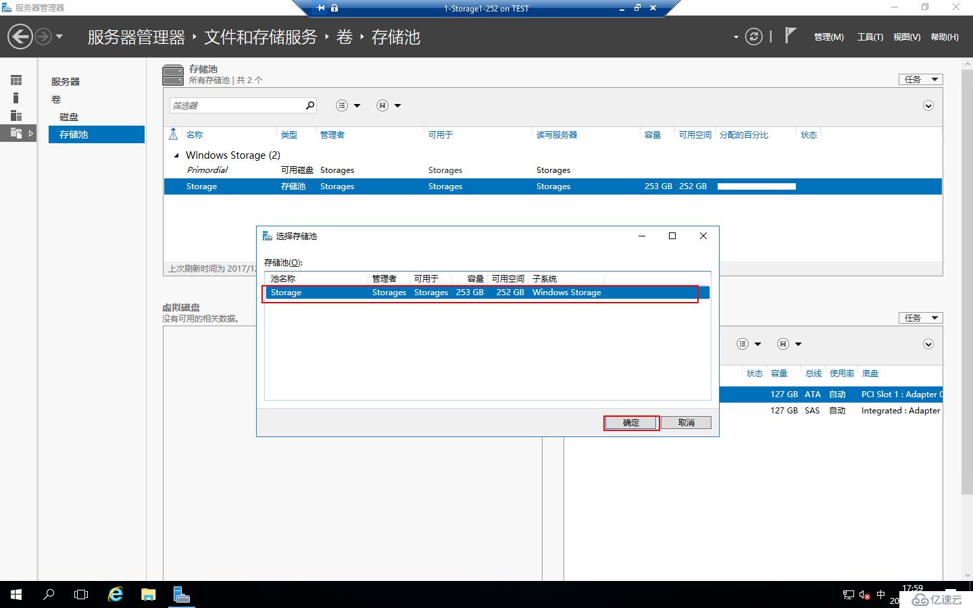This screenshot has width=973, height=608.
Task: Select 卷 in the navigation pane
Action: pos(56,99)
